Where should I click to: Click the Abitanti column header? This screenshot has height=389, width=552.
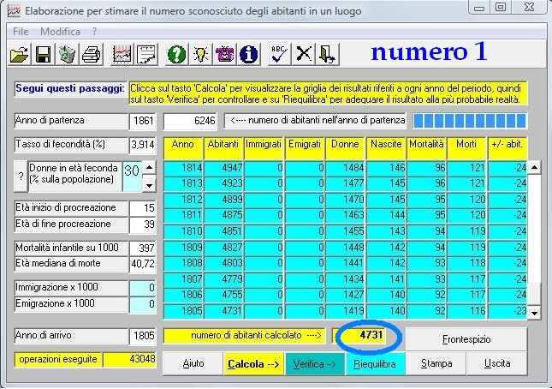coord(224,148)
